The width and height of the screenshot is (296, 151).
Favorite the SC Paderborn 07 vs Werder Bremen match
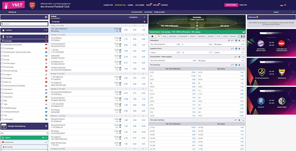[120, 64]
